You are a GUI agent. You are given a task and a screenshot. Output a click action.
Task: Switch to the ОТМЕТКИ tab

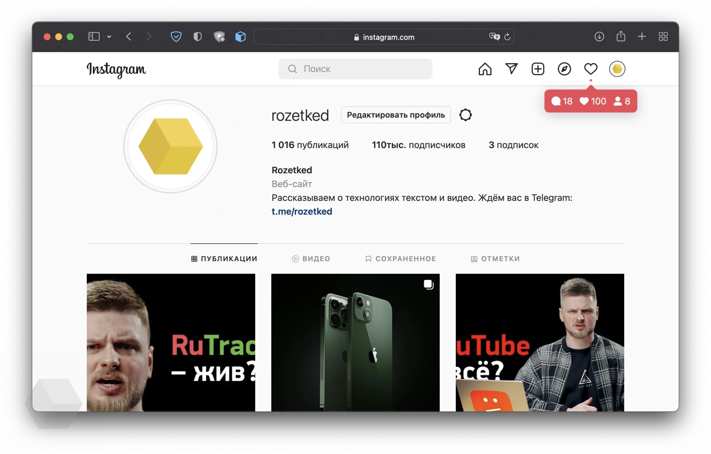(x=495, y=259)
